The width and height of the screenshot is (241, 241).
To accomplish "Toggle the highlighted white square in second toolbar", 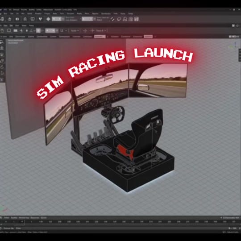I will [38, 31].
